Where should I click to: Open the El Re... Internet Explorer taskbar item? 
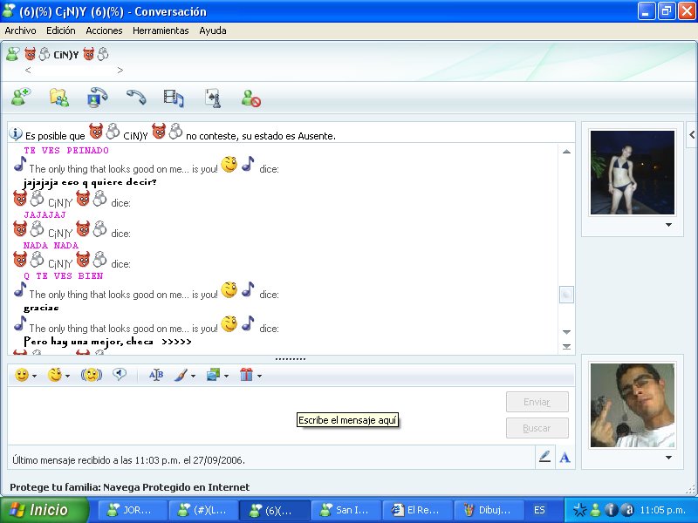(x=417, y=510)
